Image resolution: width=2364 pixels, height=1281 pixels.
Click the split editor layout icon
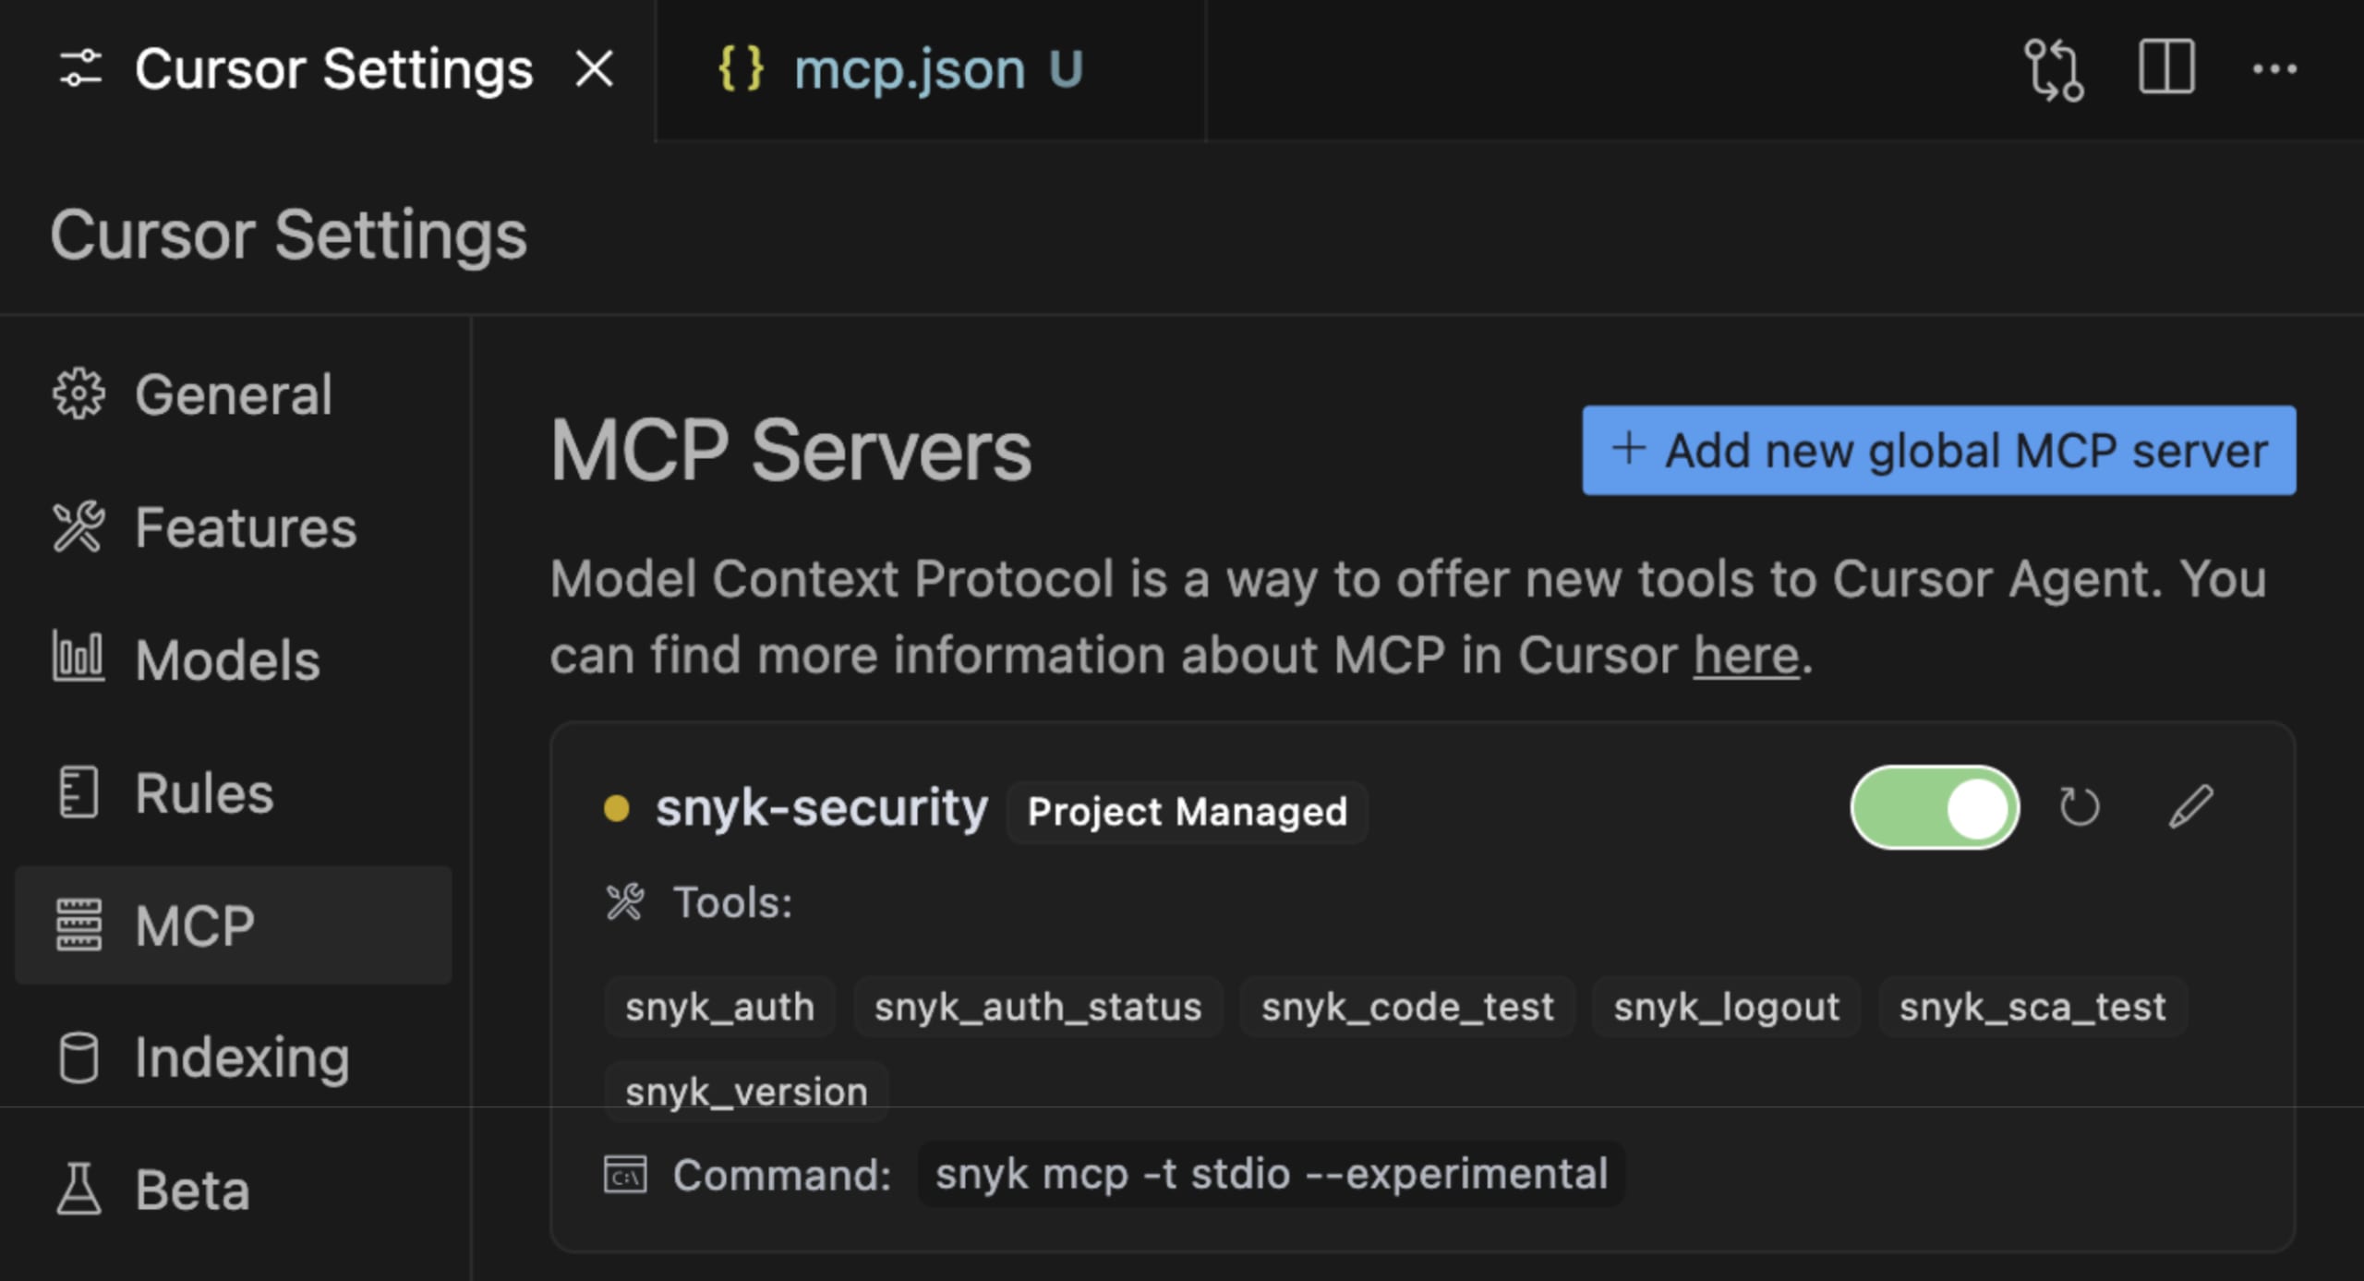[2166, 67]
